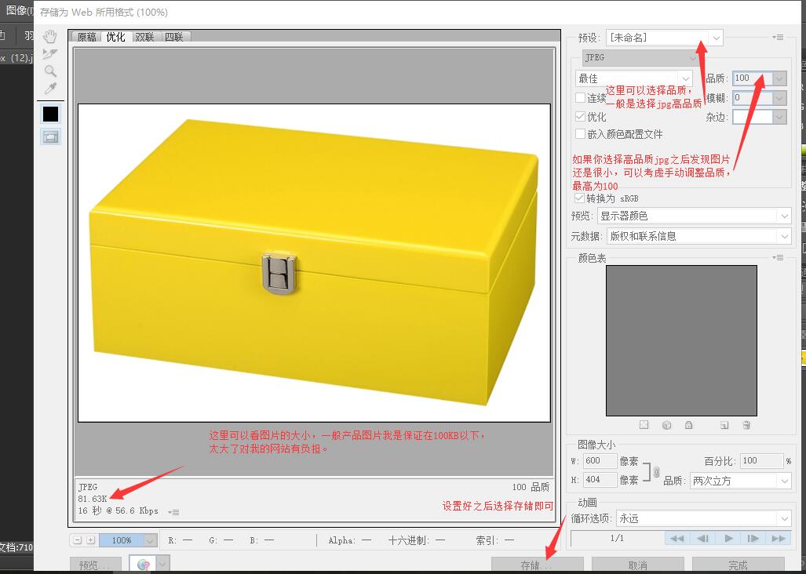Select the Hand tool
Viewport: 806px width, 574px height.
[x=50, y=37]
